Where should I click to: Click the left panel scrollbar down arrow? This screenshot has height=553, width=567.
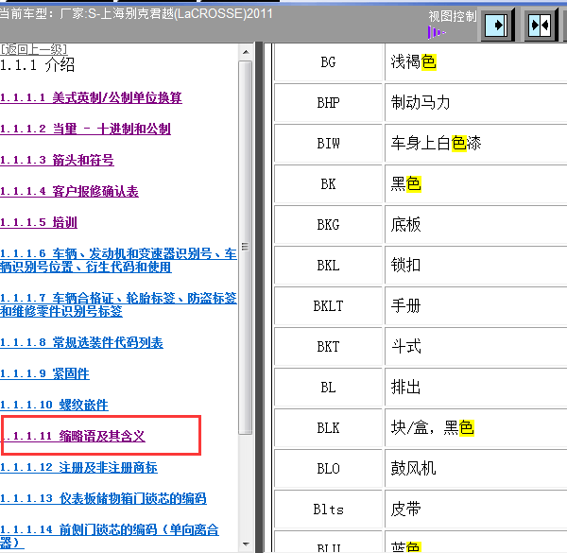246,544
